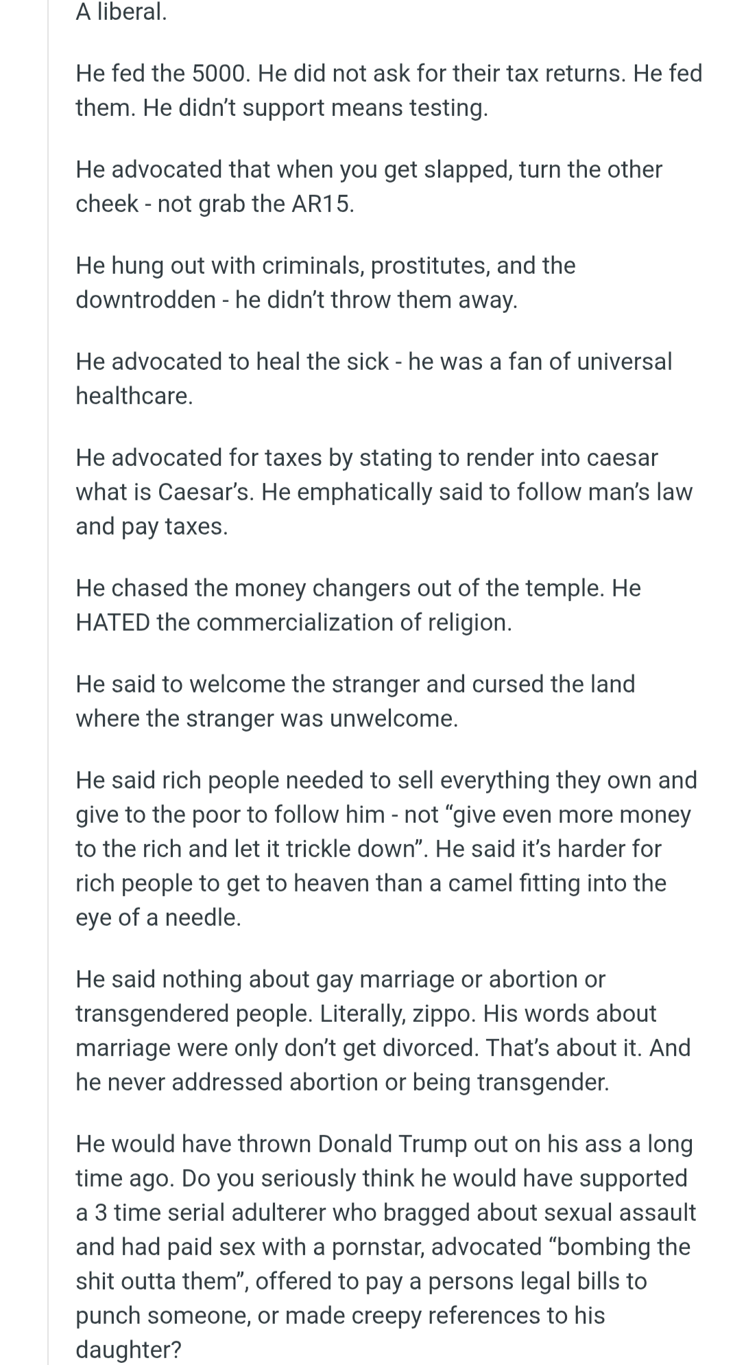Click the paragraph about feeding the 5000
The width and height of the screenshot is (733, 1365).
pos(388,91)
